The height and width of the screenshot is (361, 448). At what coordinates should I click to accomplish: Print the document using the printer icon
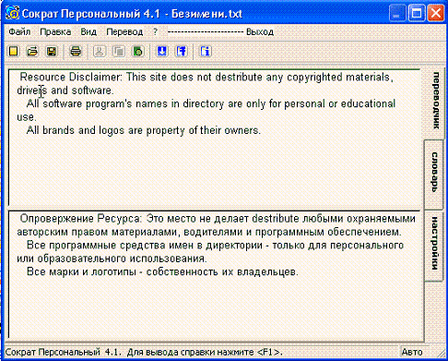click(76, 52)
